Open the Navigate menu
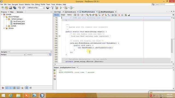Viewport: 175px width, 98px height. click(15, 4)
